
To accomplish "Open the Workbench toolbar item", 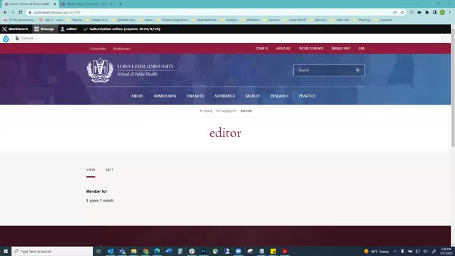I will [15, 29].
